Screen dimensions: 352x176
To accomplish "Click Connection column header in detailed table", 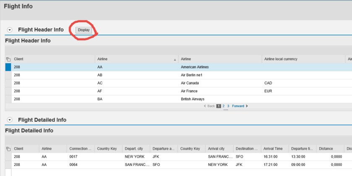I will point(81,149).
